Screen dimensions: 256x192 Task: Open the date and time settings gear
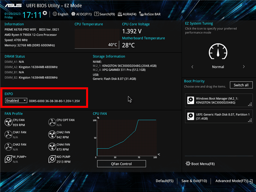pyautogui.click(x=45, y=13)
